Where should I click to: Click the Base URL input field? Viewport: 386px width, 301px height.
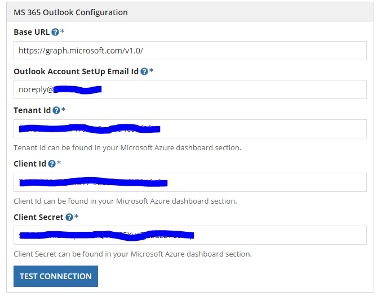coord(190,51)
